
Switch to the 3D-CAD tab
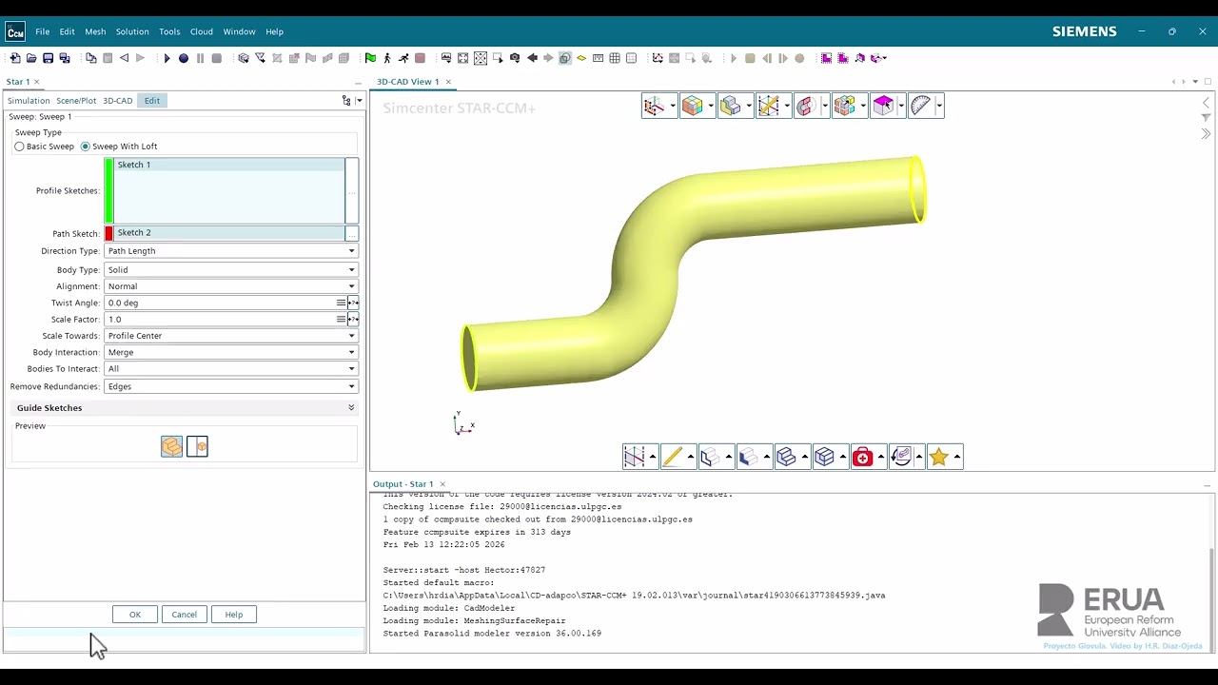[118, 101]
